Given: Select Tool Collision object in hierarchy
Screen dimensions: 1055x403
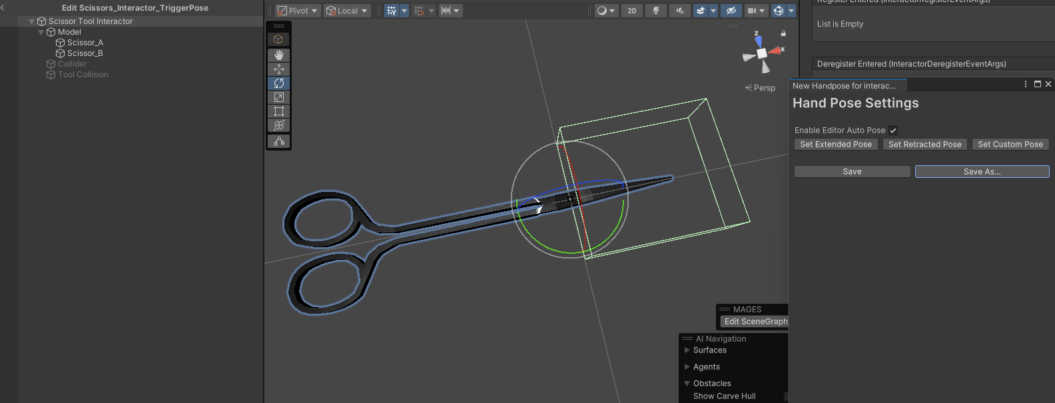Looking at the screenshot, I should click(83, 75).
